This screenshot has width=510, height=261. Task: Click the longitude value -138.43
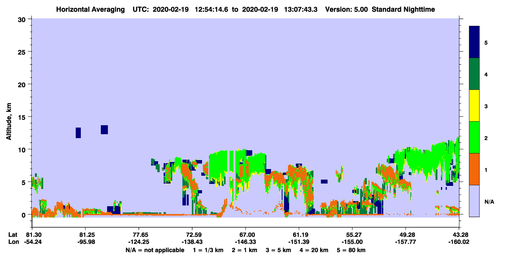[x=192, y=242]
